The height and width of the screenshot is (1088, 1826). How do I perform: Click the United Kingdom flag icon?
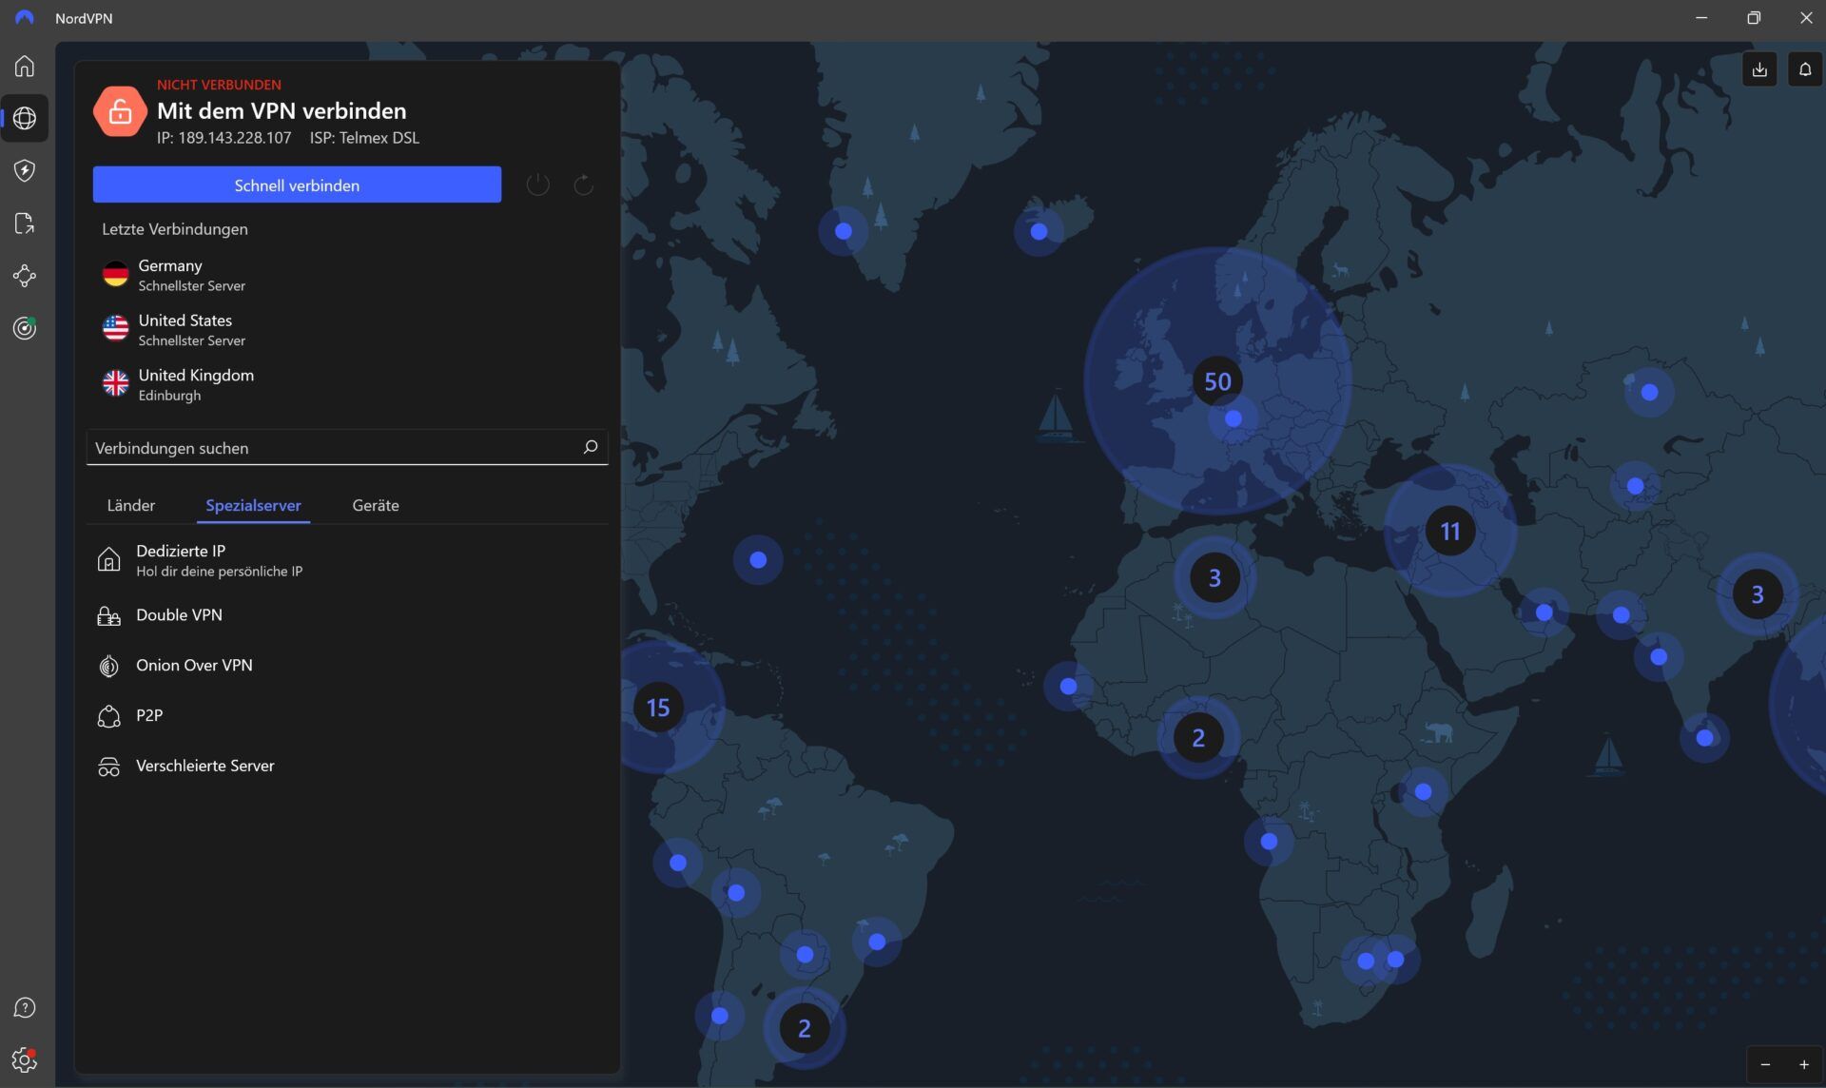[115, 383]
